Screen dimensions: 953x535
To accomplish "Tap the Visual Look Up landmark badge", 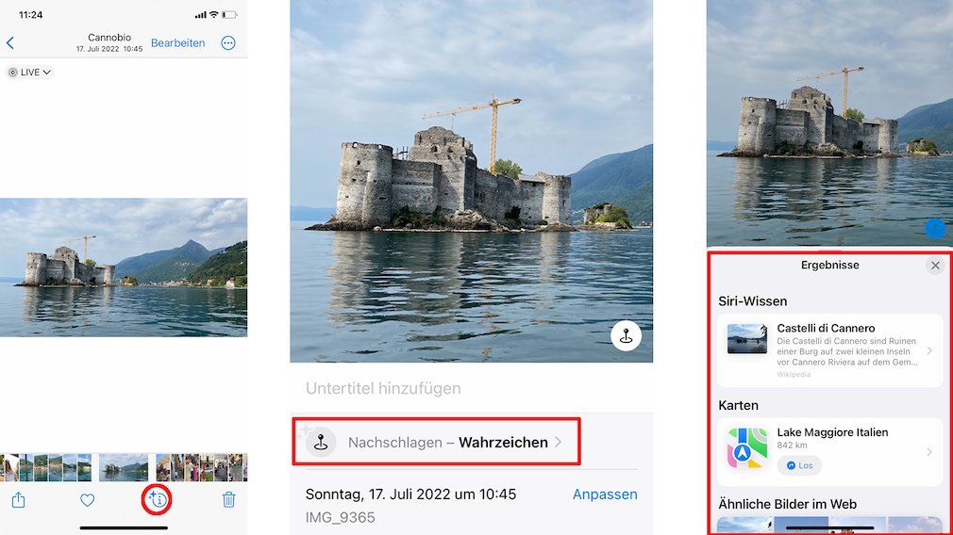I will [626, 335].
